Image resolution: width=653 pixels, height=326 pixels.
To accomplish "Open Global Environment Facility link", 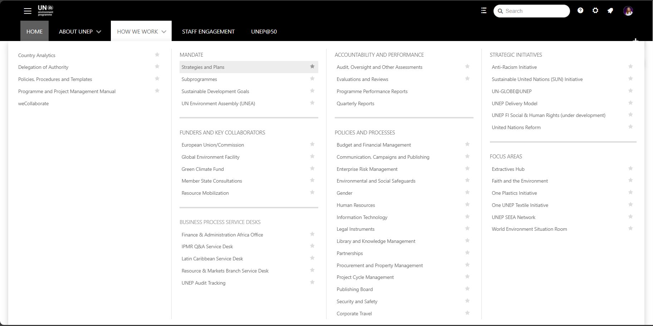I will tap(210, 157).
